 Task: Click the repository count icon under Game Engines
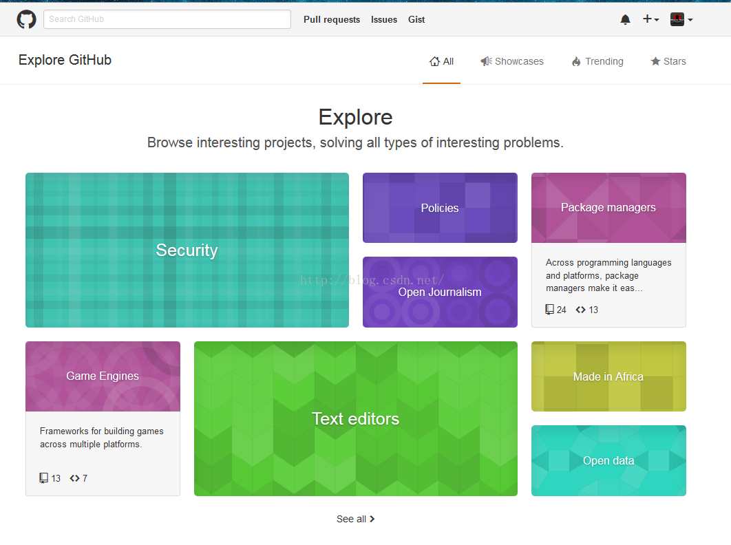[44, 478]
